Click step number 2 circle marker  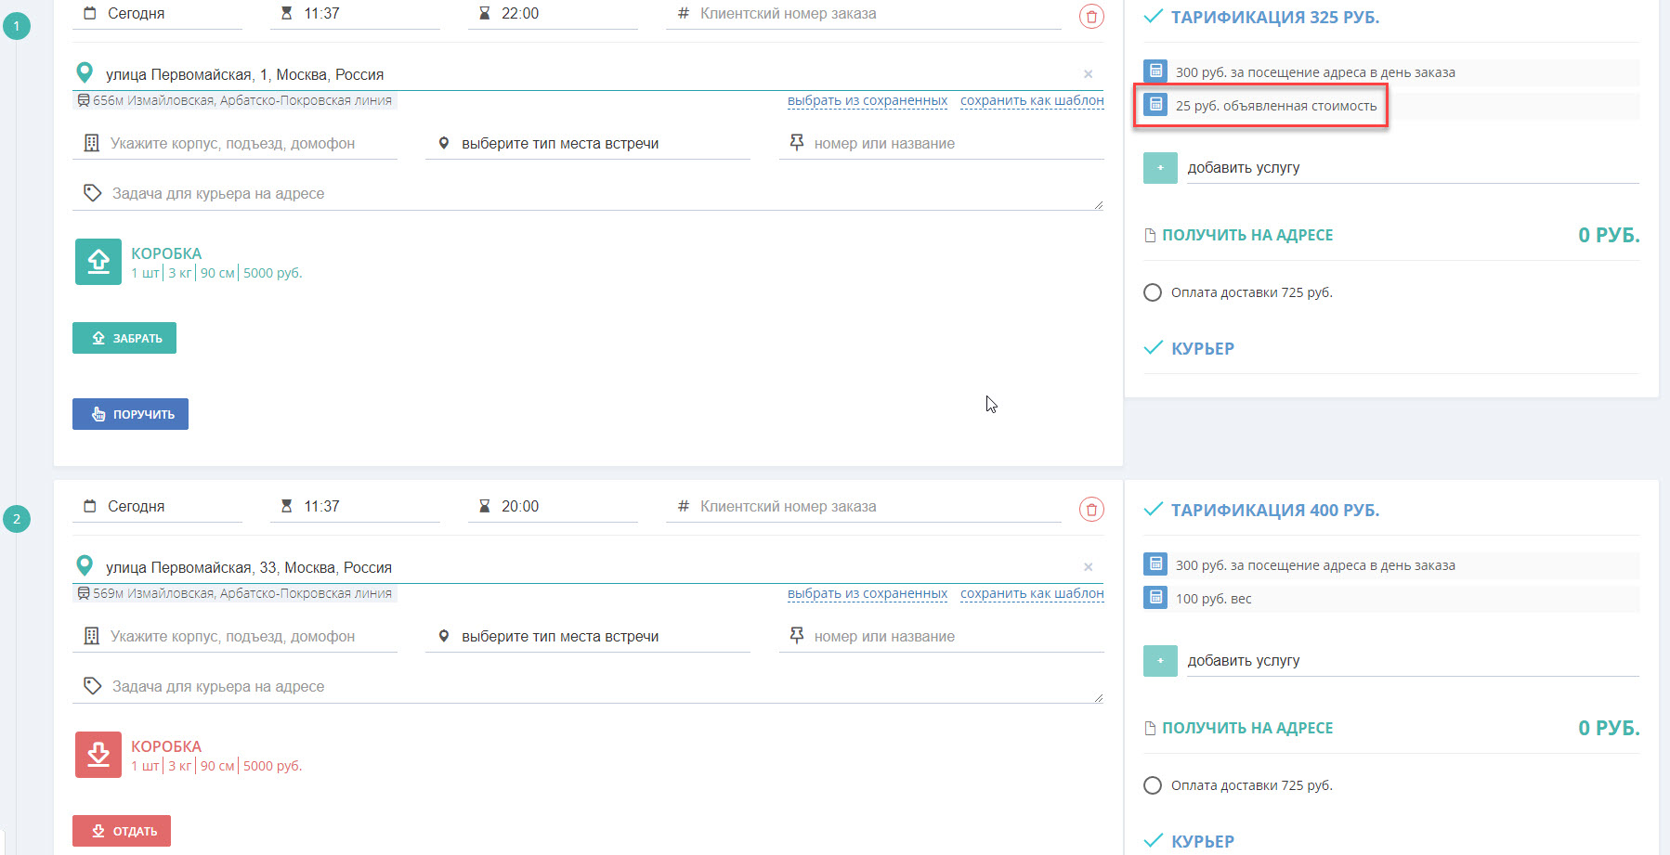(17, 519)
